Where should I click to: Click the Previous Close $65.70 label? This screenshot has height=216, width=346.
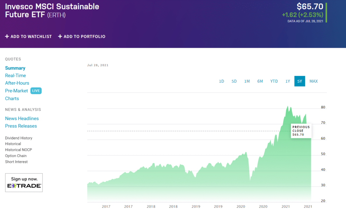click(x=301, y=131)
